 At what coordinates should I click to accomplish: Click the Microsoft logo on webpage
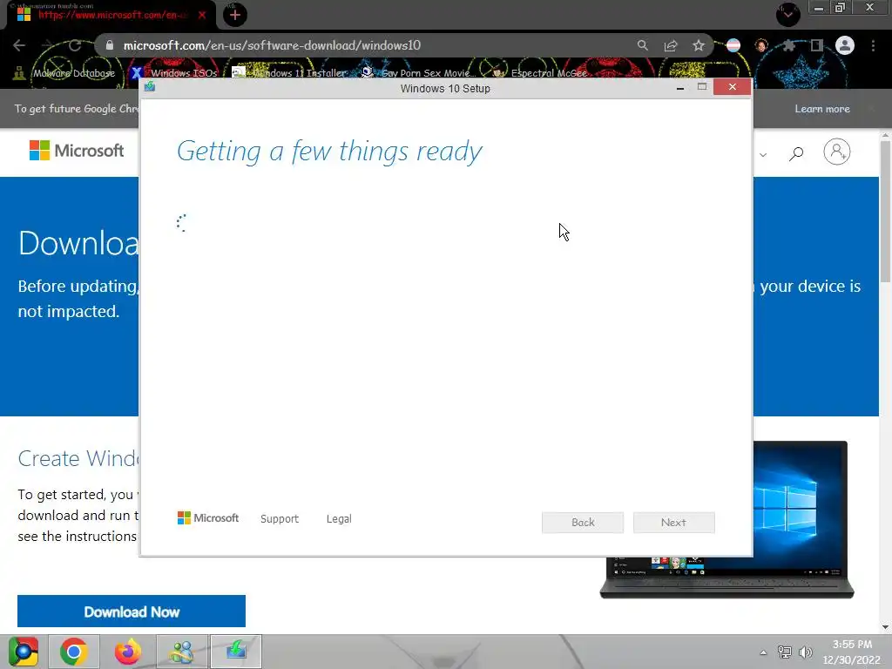(77, 151)
